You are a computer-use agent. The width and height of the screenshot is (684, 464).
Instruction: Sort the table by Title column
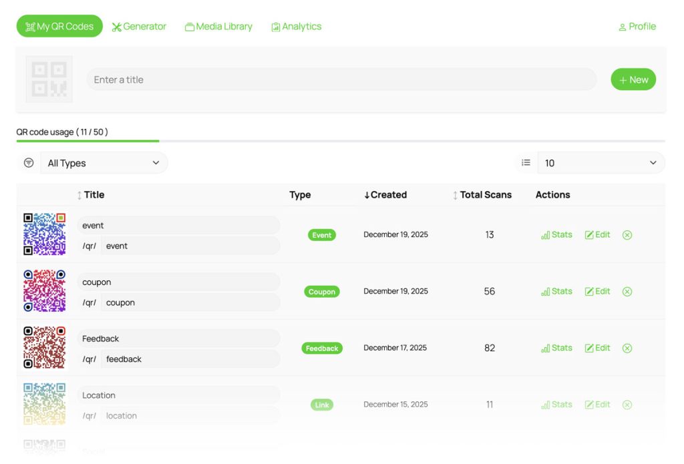90,195
